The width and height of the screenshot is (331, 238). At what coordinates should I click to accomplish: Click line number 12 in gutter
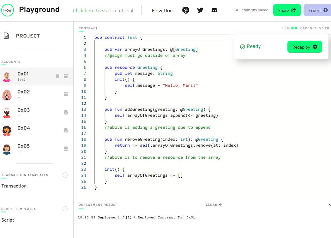pyautogui.click(x=84, y=104)
